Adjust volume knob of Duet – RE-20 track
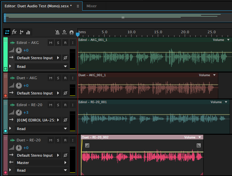This screenshot has width=232, height=176. [x=19, y=148]
